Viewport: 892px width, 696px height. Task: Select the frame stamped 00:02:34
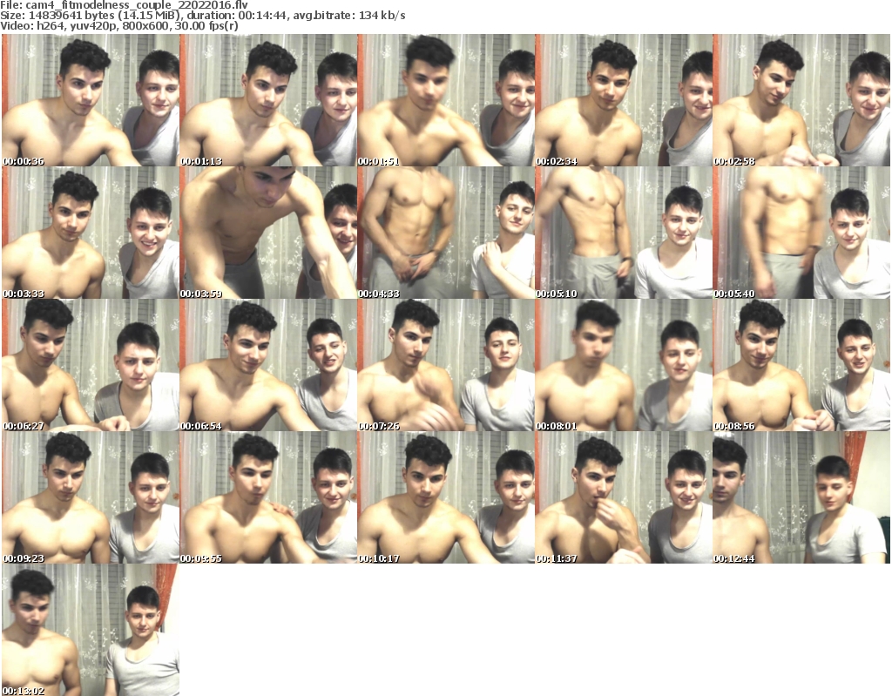tap(624, 100)
